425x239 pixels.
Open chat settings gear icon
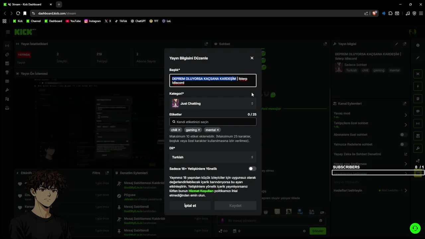click(304, 231)
